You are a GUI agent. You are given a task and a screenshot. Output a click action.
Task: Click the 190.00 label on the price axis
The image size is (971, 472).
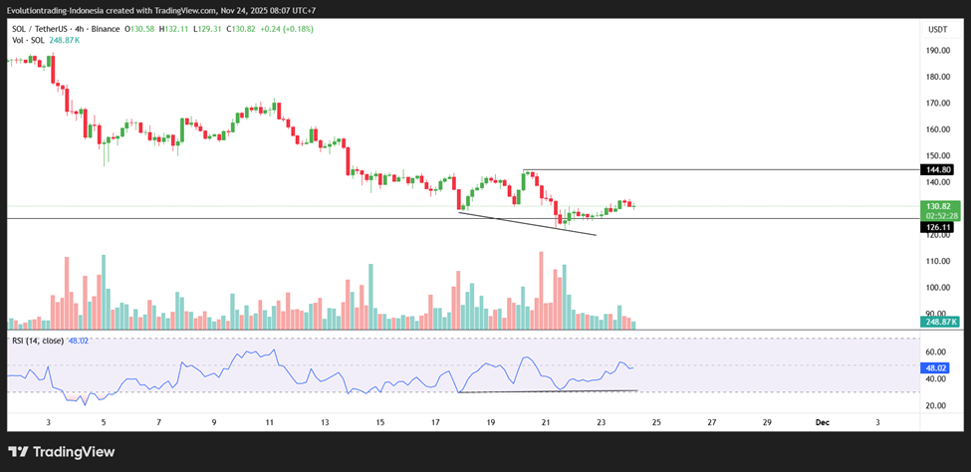click(x=936, y=50)
